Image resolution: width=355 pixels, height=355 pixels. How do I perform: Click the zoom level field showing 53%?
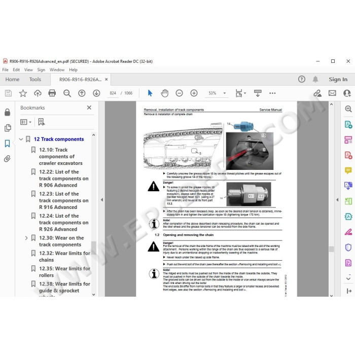212,93
